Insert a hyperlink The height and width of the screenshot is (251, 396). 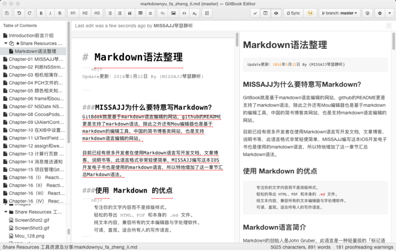[162, 13]
